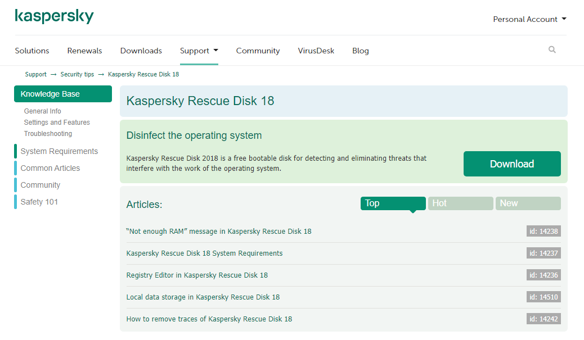Open VirusDesk from navigation
The width and height of the screenshot is (584, 340).
tap(316, 51)
